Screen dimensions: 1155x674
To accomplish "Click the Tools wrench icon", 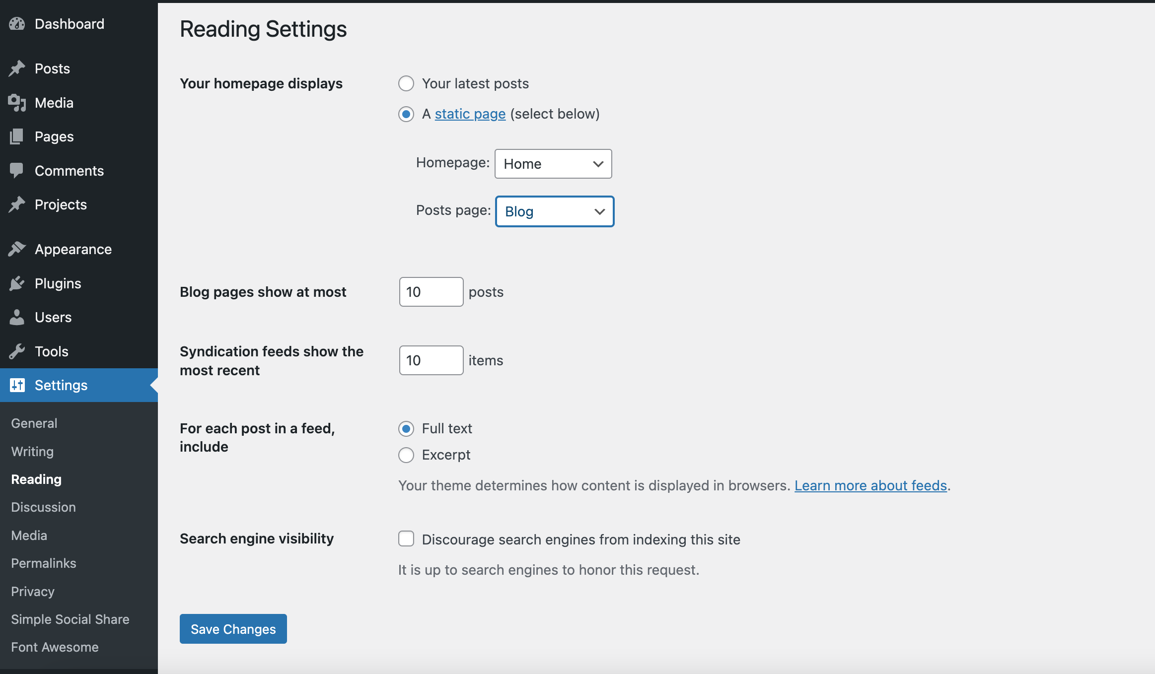I will pos(17,351).
